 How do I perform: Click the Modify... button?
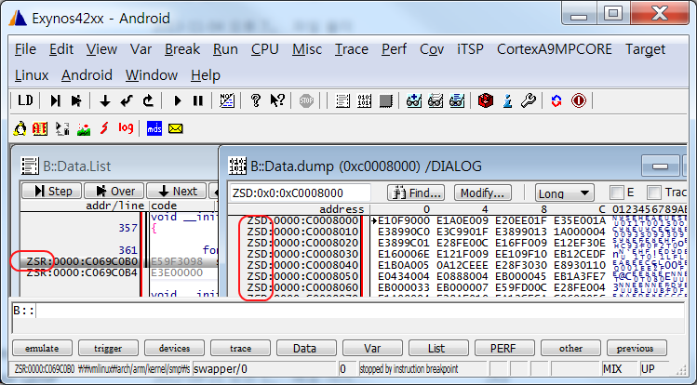tap(481, 192)
